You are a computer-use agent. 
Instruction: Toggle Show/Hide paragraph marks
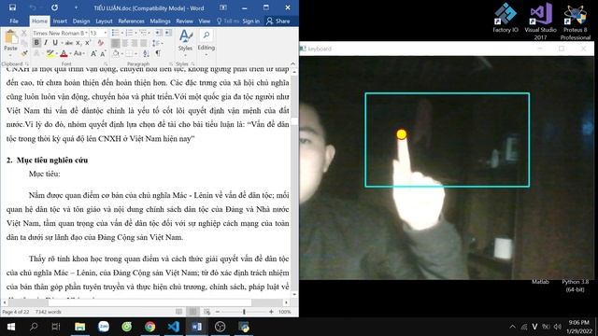pyautogui.click(x=158, y=54)
